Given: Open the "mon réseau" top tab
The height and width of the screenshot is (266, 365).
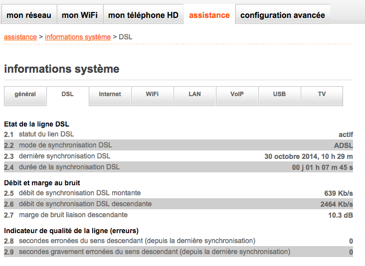Looking at the screenshot, I should click(29, 15).
